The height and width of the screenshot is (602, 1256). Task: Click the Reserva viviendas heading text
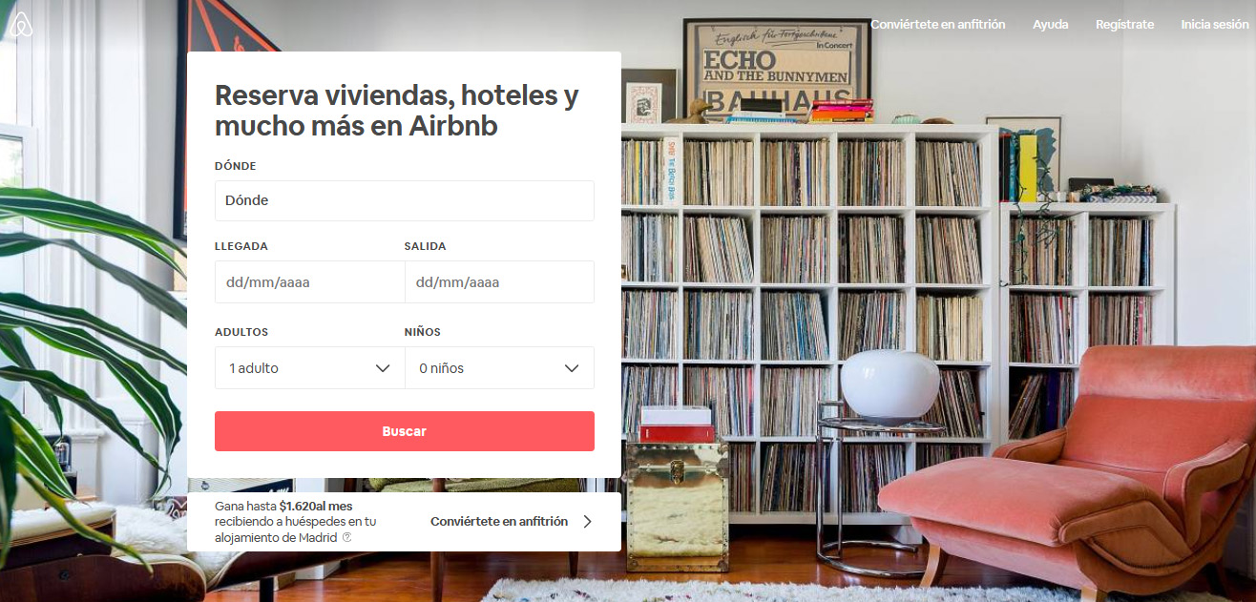coord(396,111)
